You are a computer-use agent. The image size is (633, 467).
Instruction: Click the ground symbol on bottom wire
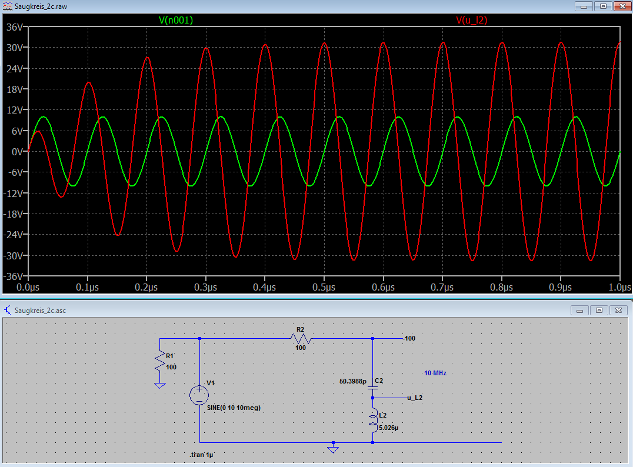coord(333,448)
